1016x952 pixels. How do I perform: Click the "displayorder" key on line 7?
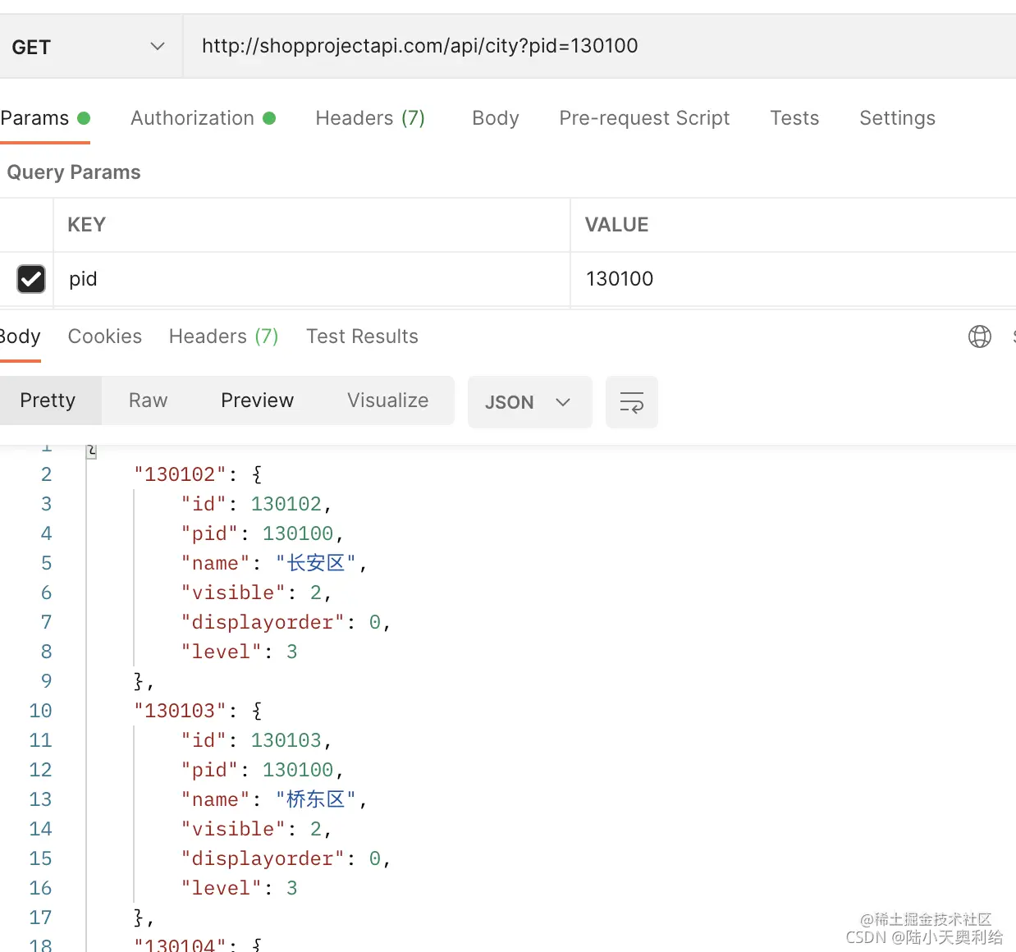(x=263, y=622)
